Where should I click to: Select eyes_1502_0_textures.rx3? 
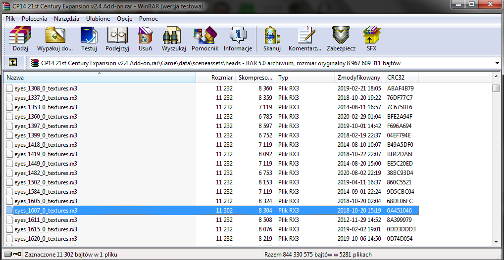[x=46, y=182]
